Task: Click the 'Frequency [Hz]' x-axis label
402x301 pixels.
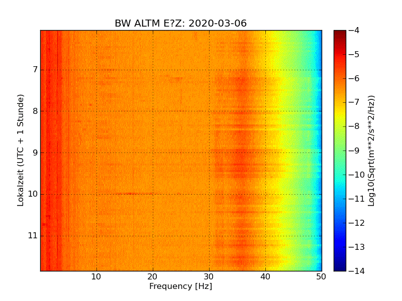Action: click(181, 286)
